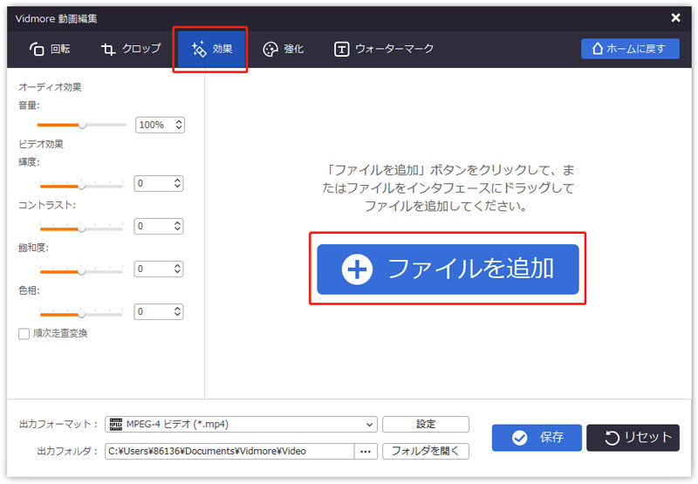Click the house icon in ホームに戻す

(x=598, y=48)
